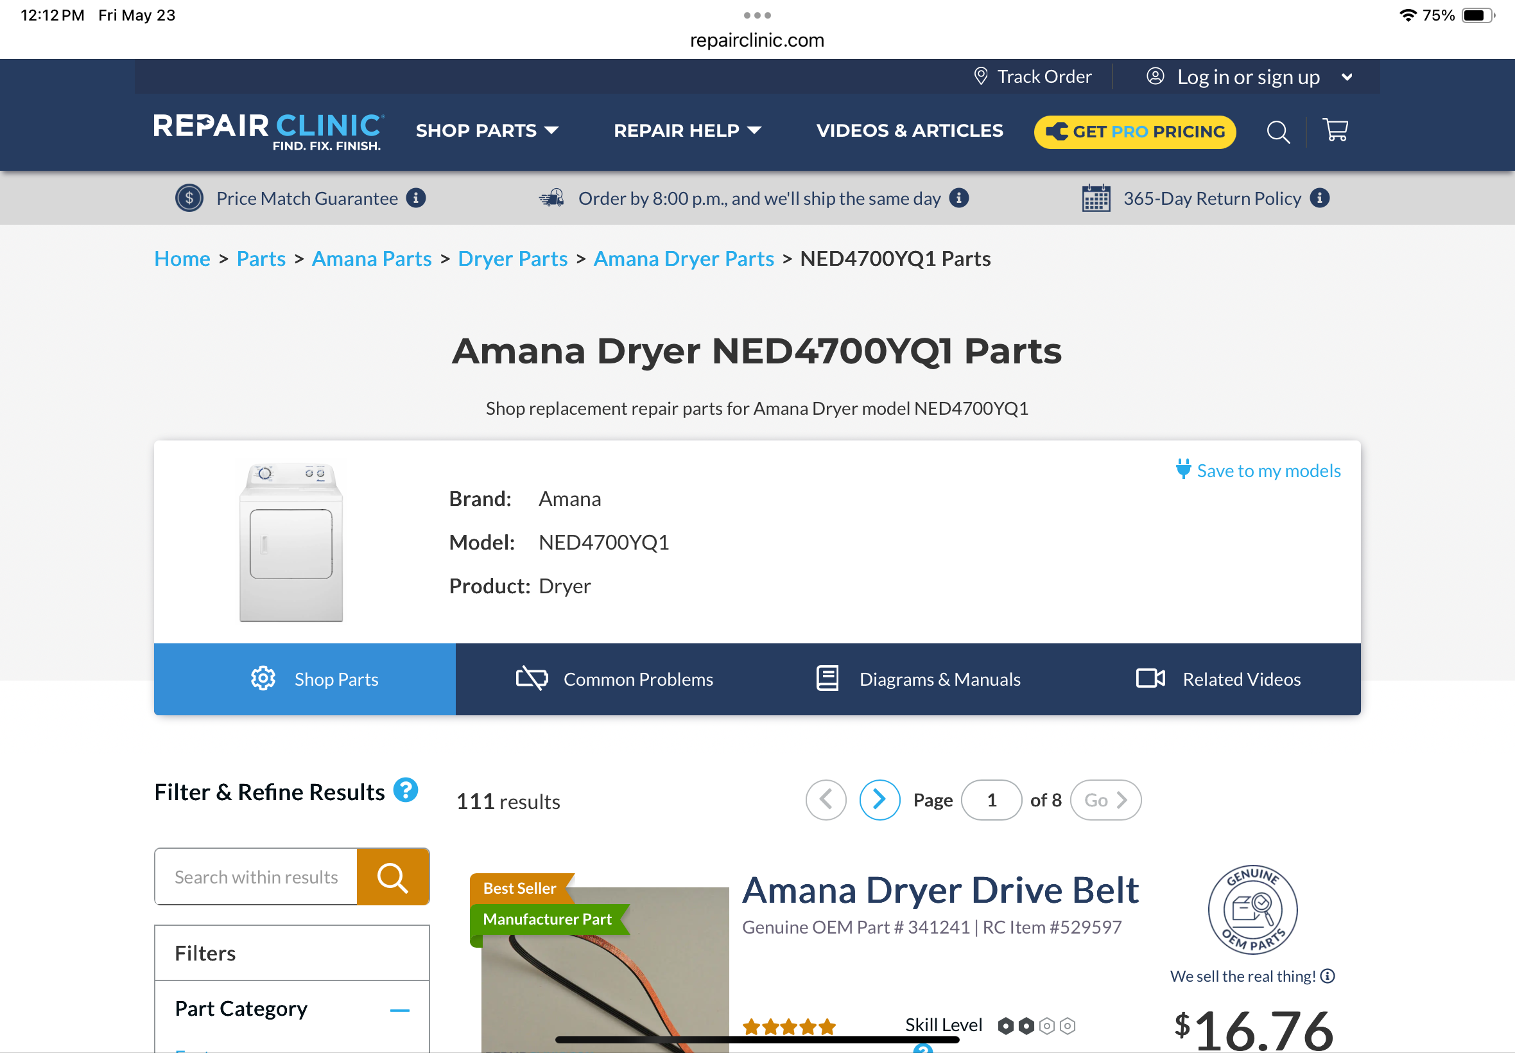Image resolution: width=1515 pixels, height=1053 pixels.
Task: Click the Repair Clinic logo
Action: pyautogui.click(x=268, y=131)
